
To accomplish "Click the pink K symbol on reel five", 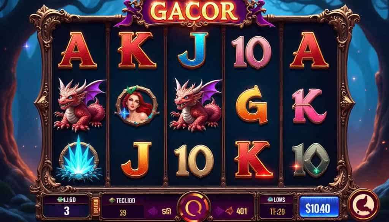I will [x=309, y=106].
